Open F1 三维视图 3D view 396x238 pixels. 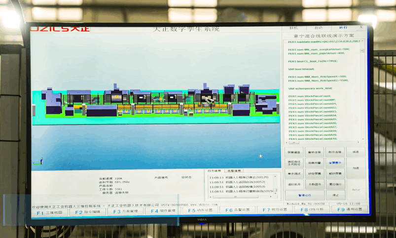pos(49,211)
